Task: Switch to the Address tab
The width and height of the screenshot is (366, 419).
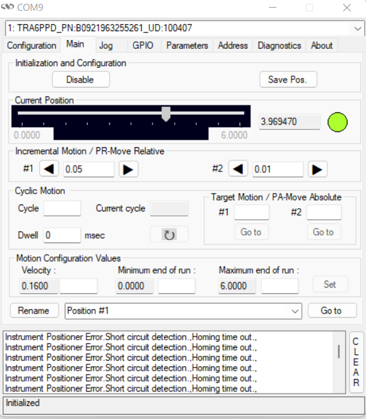Action: click(233, 46)
